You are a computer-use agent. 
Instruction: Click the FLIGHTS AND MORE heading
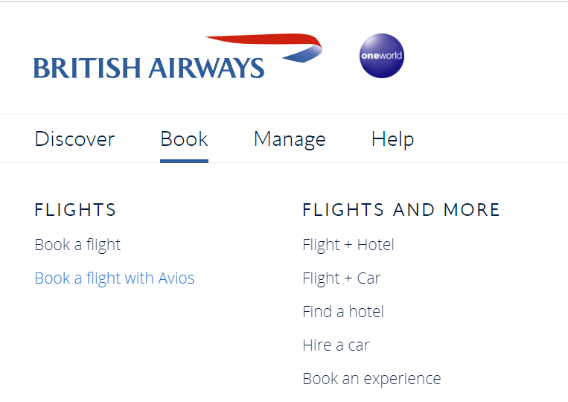[401, 211]
